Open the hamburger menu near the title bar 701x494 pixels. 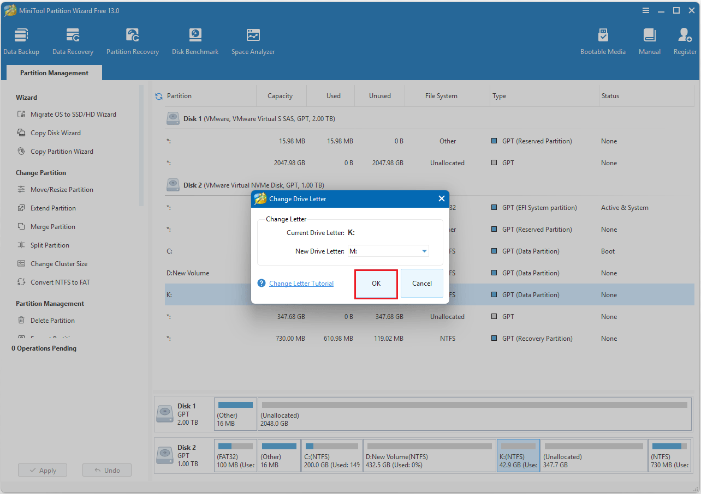pos(645,10)
